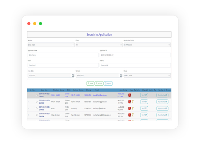
Task: Click Verify button in row 24/1002
Action: tap(144, 102)
